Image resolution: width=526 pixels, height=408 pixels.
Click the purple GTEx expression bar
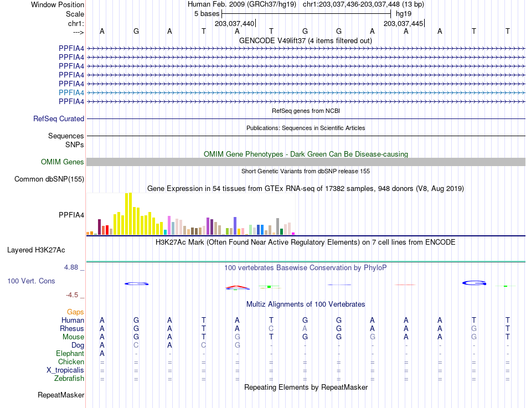click(208, 226)
